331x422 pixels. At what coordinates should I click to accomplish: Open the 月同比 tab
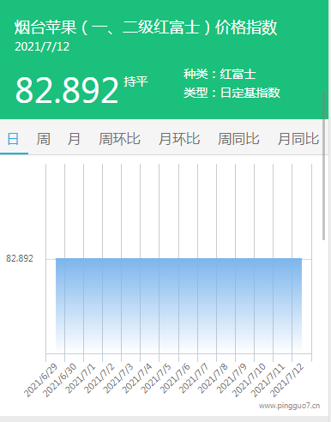298,139
